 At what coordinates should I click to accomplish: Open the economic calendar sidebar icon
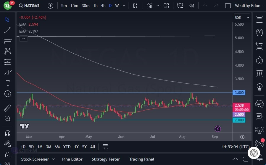[259, 73]
